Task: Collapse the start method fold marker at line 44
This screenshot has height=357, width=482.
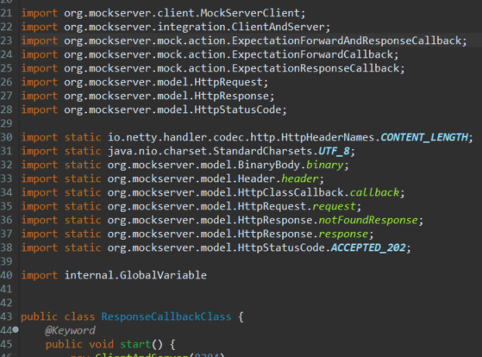Action: pos(16,330)
